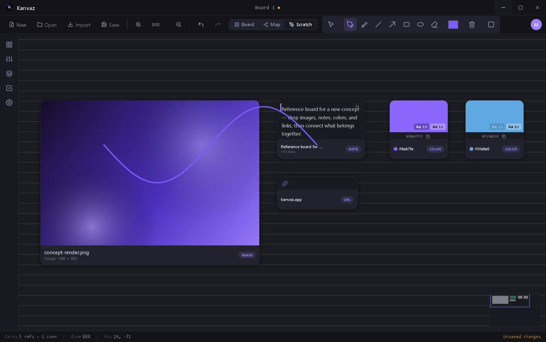The width and height of the screenshot is (546, 342).
Task: Click the concept-render.png file name
Action: pyautogui.click(x=67, y=252)
